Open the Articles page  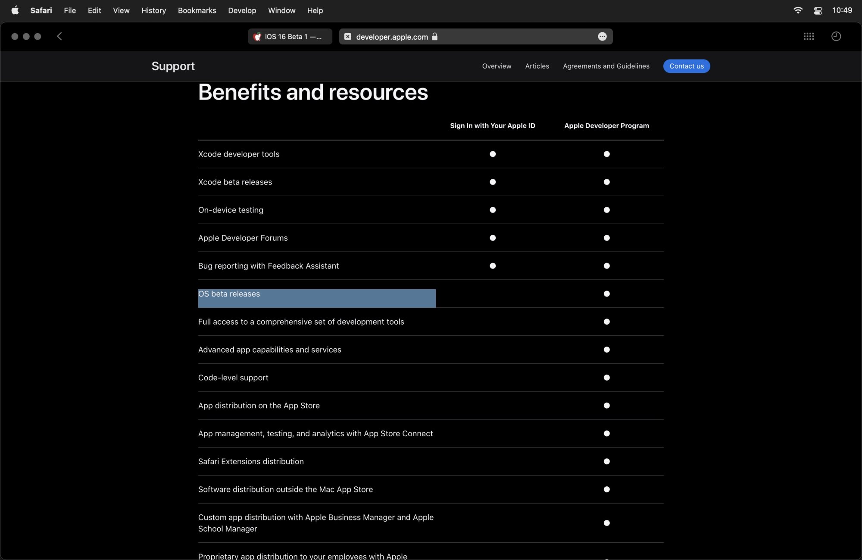coord(537,66)
